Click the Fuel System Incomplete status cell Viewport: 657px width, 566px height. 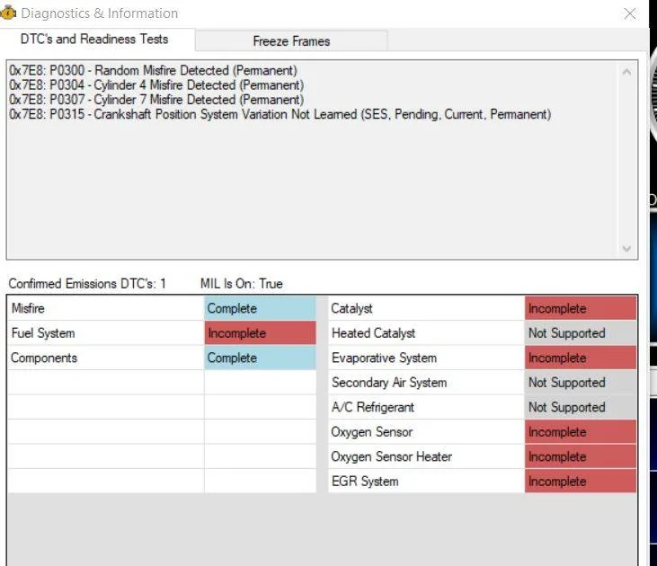(x=261, y=333)
